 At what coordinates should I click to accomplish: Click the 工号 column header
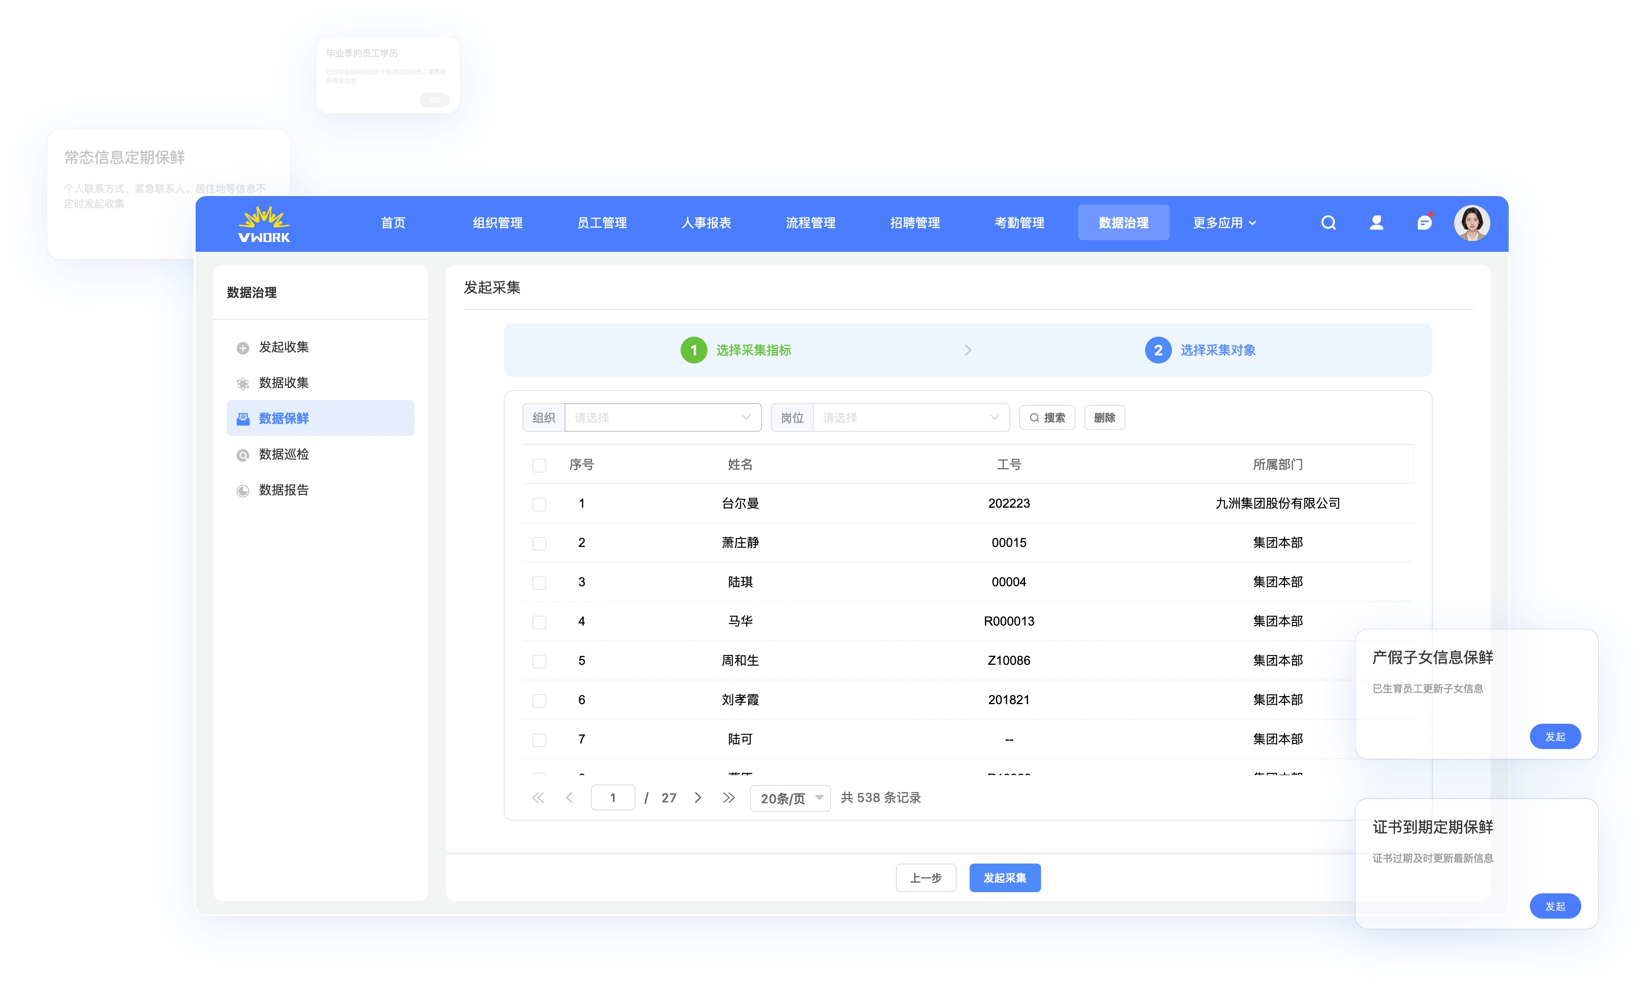1009,465
